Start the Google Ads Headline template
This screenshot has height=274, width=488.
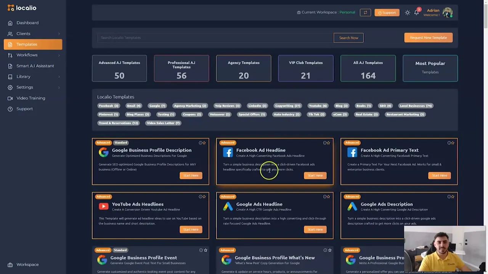315,229
